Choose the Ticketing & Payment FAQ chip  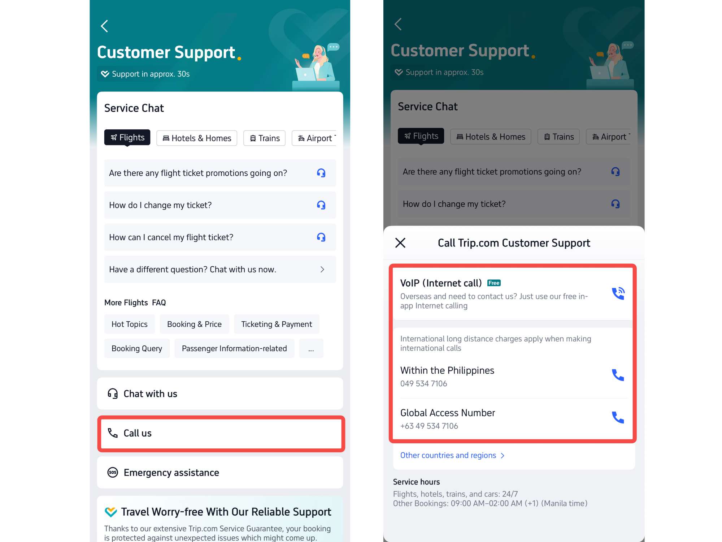pos(277,324)
